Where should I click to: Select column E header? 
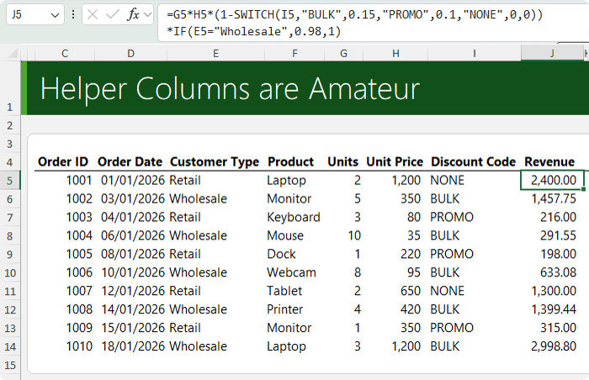click(x=215, y=54)
